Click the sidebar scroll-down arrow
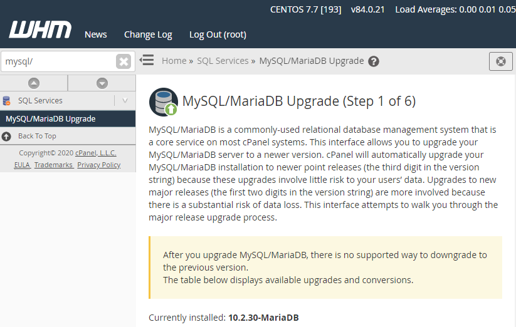 (102, 83)
